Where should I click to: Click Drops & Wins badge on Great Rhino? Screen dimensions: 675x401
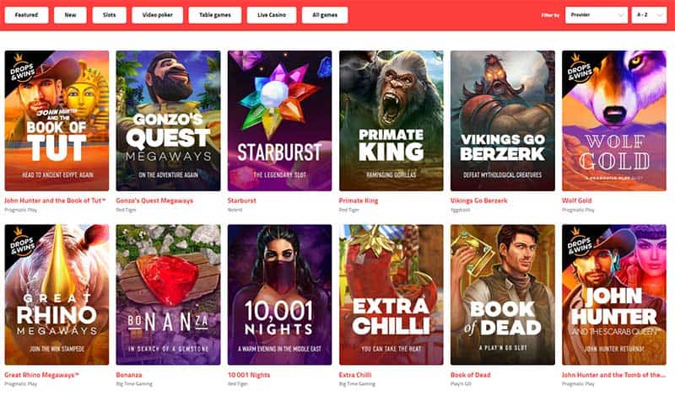pos(23,243)
